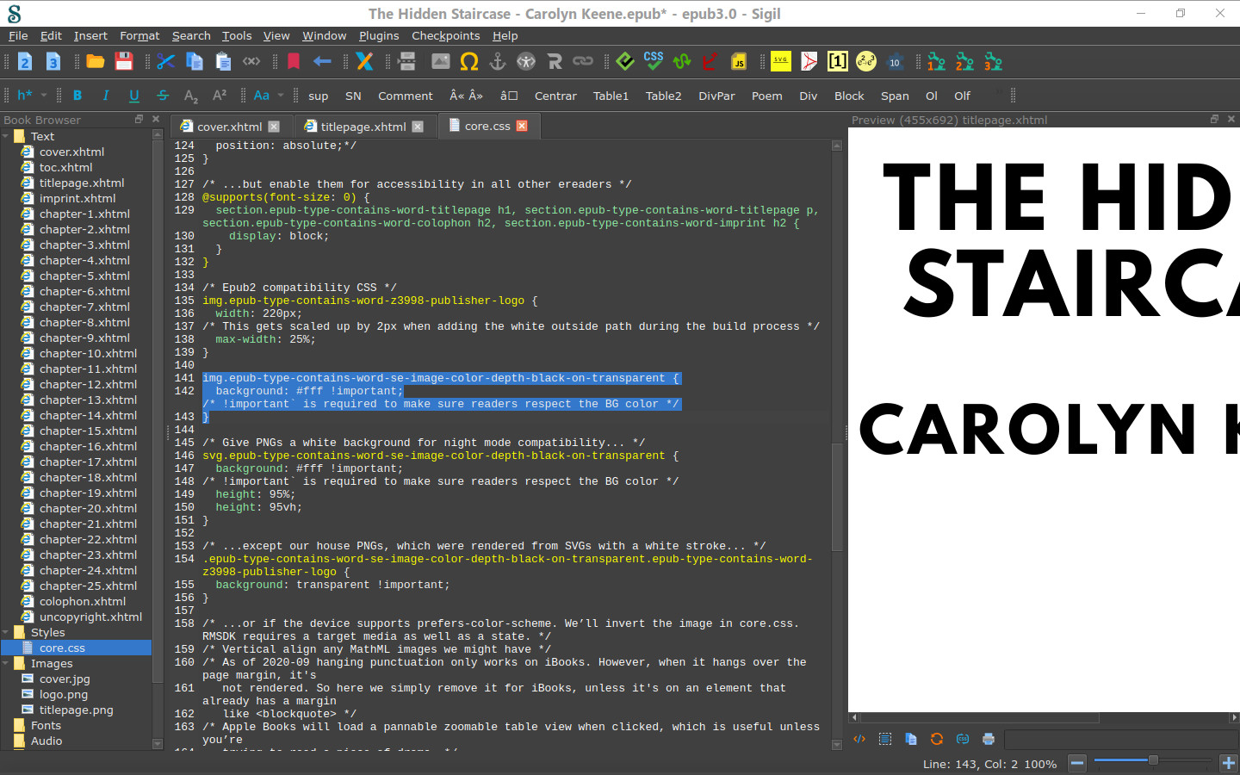Run the Automate 2 robot icon

coord(965,62)
